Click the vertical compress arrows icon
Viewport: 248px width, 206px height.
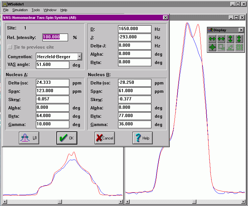239,39
